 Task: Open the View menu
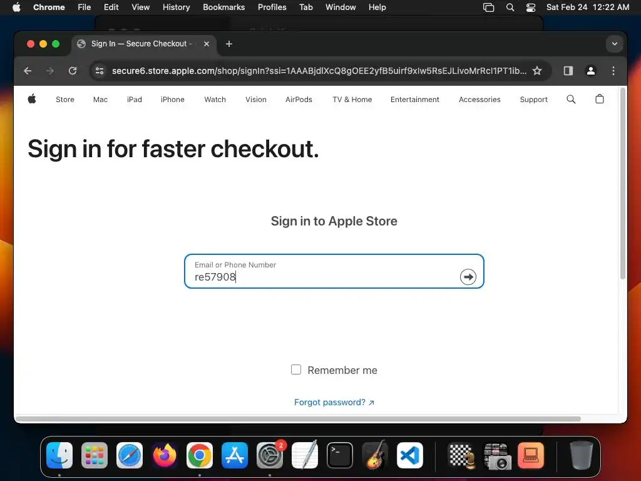[x=140, y=7]
